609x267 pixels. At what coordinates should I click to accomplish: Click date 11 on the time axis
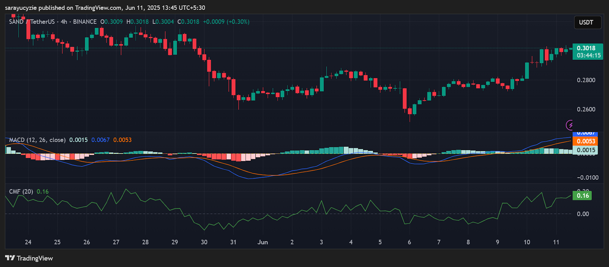click(x=556, y=242)
